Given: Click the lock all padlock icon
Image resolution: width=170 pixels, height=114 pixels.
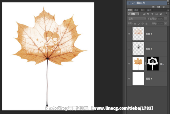Looking at the screenshot, I should [x=146, y=24].
